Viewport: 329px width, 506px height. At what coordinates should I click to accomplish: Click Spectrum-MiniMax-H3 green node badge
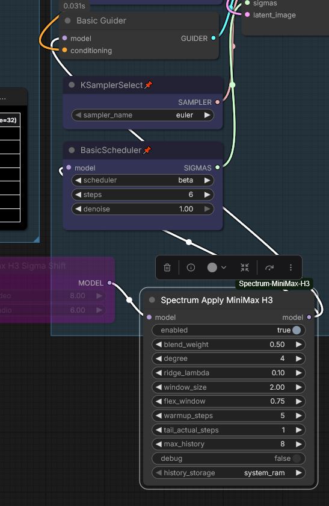click(x=274, y=284)
